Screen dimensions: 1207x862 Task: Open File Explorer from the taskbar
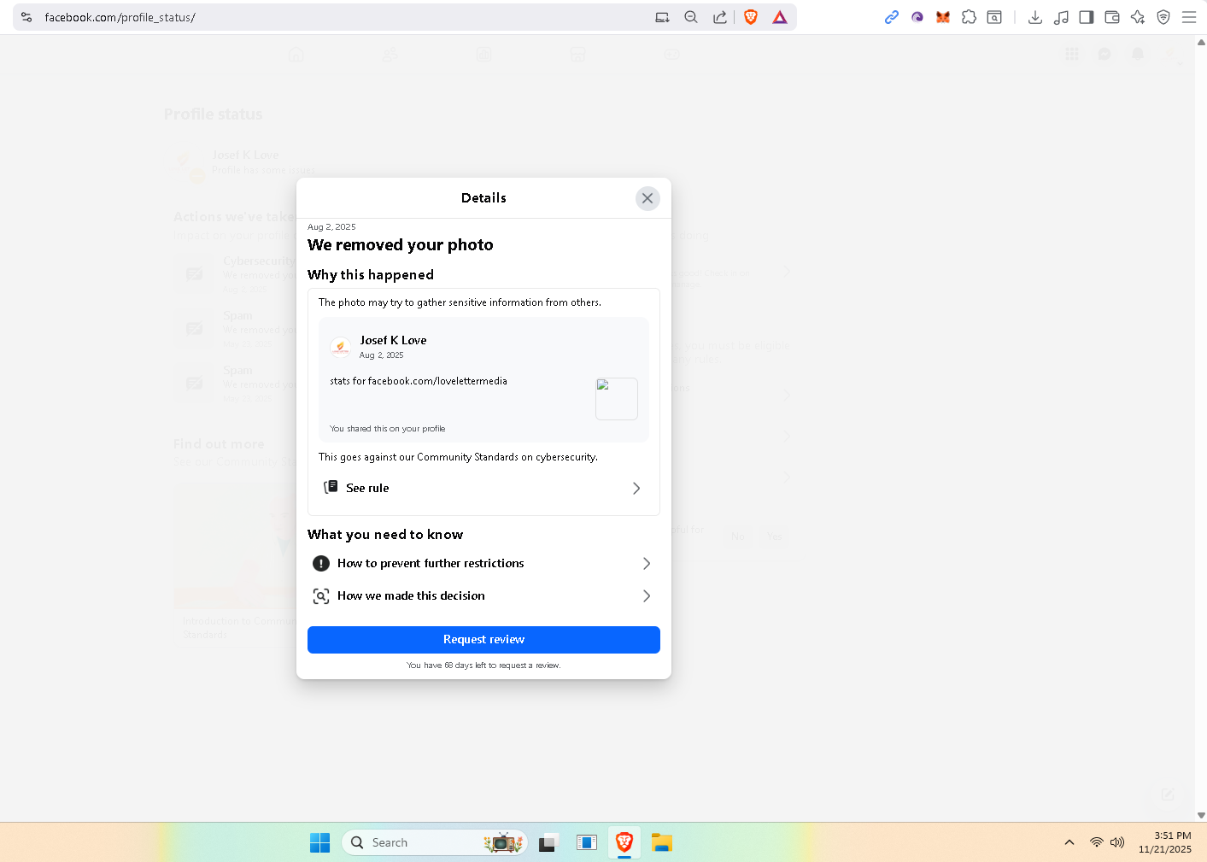pyautogui.click(x=662, y=842)
